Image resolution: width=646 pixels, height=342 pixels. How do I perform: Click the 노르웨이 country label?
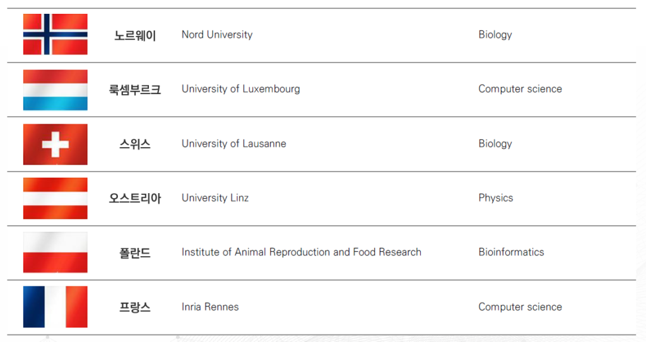(x=135, y=36)
